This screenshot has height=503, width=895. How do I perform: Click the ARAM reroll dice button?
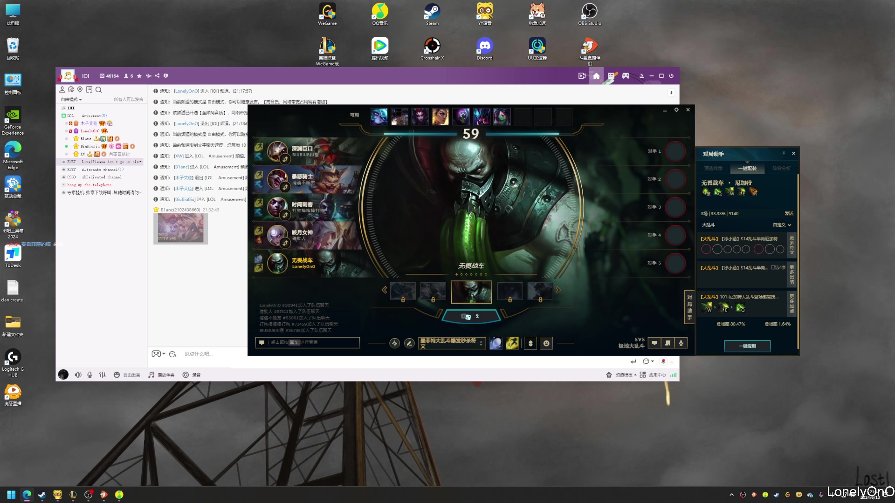tap(471, 316)
